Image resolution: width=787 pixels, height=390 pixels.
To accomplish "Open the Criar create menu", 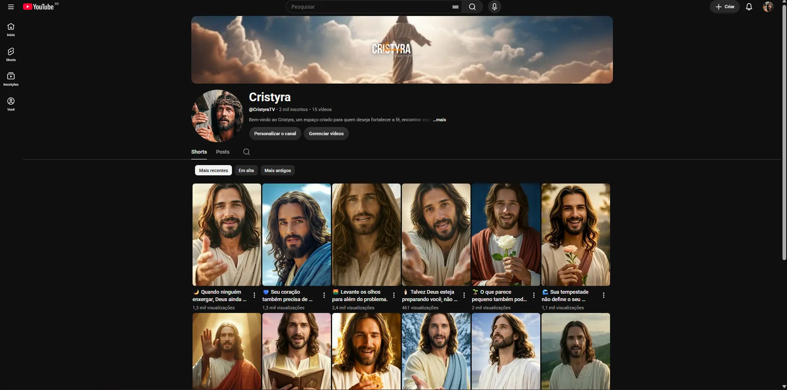I will pyautogui.click(x=725, y=7).
